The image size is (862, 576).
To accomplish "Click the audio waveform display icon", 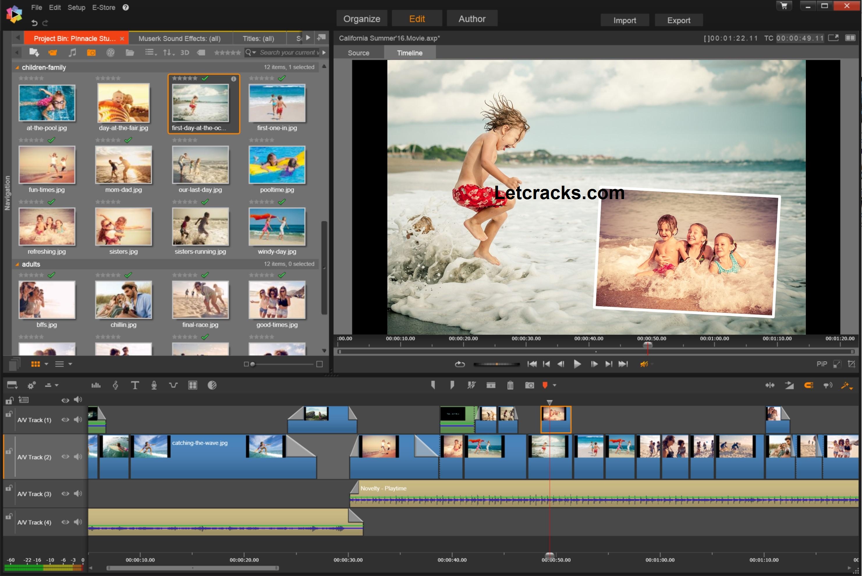I will [x=95, y=385].
